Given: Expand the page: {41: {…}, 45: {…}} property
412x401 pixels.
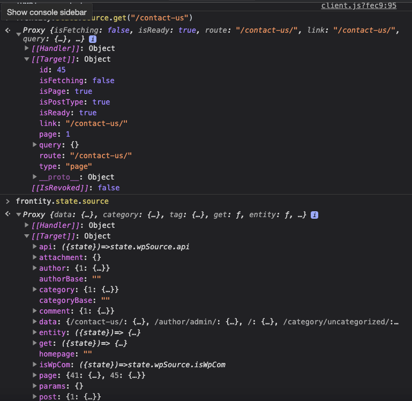Looking at the screenshot, I should pos(35,375).
